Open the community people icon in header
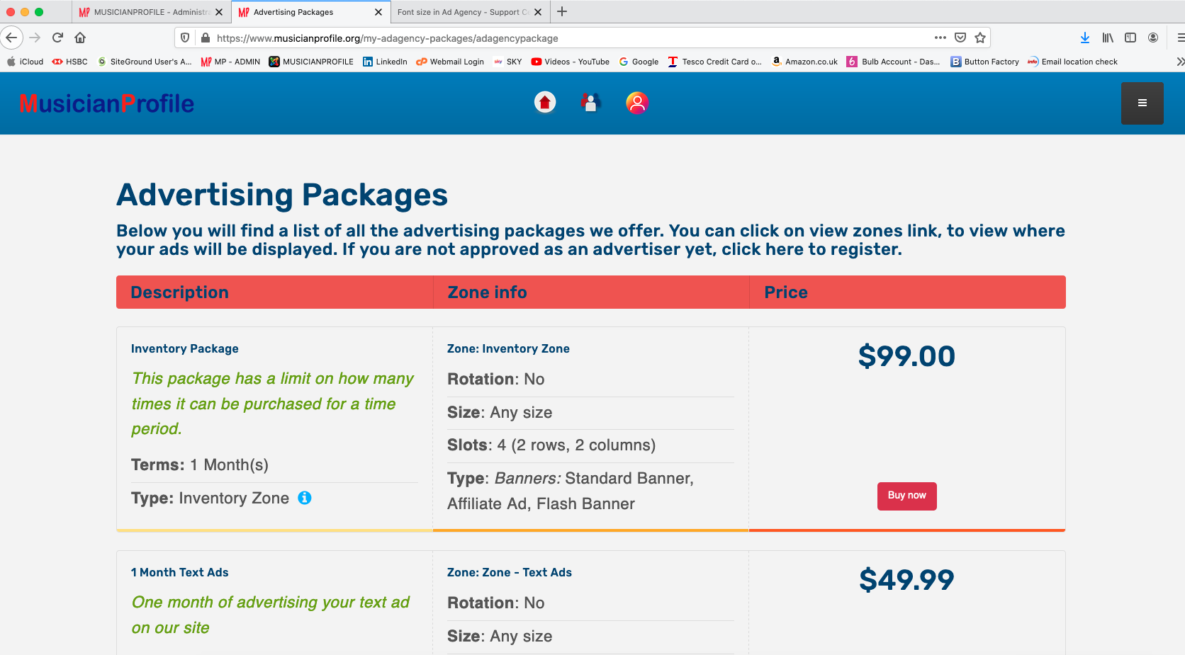 [x=590, y=103]
